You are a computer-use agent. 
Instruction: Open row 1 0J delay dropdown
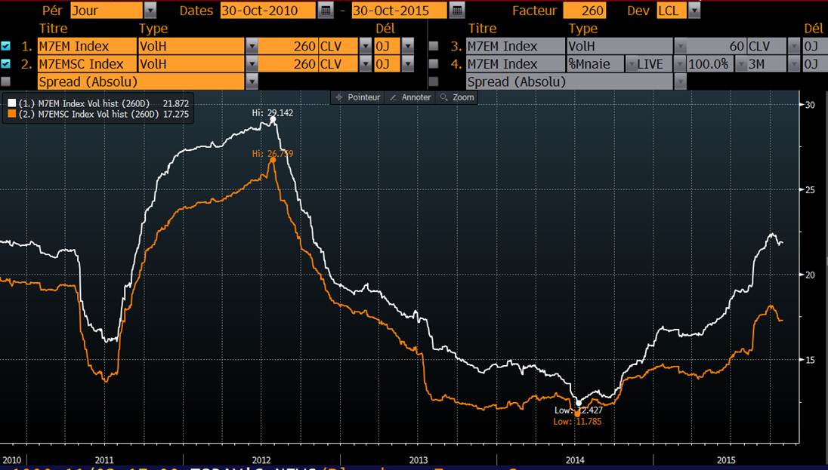pyautogui.click(x=407, y=47)
